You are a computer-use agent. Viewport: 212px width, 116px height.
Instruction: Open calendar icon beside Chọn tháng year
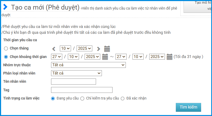(107, 49)
